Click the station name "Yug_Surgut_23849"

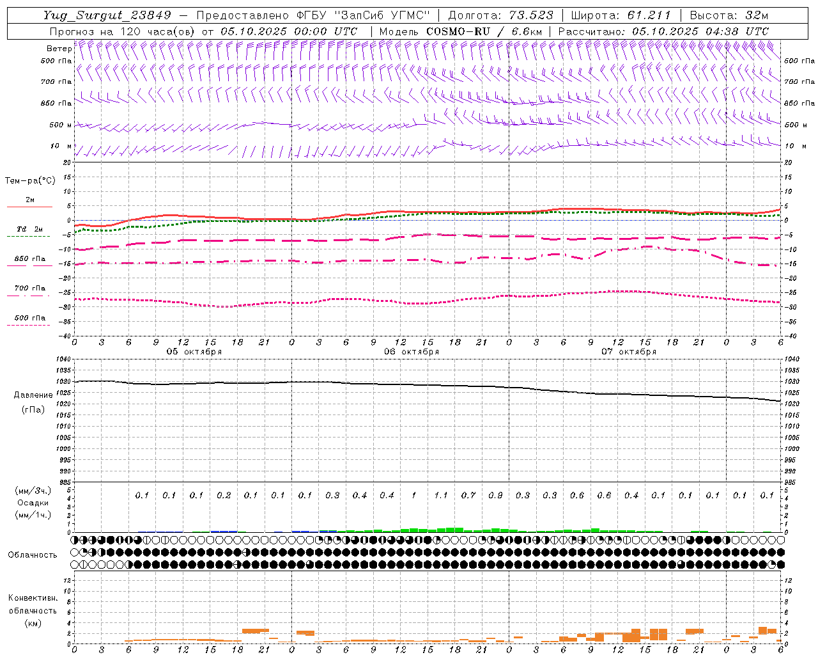(107, 15)
